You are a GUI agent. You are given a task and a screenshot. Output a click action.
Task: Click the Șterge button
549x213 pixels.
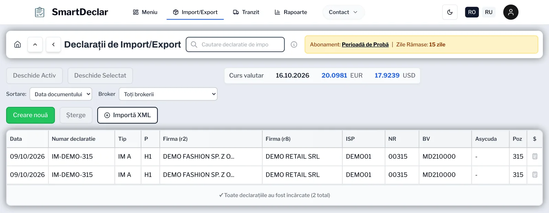tap(76, 115)
